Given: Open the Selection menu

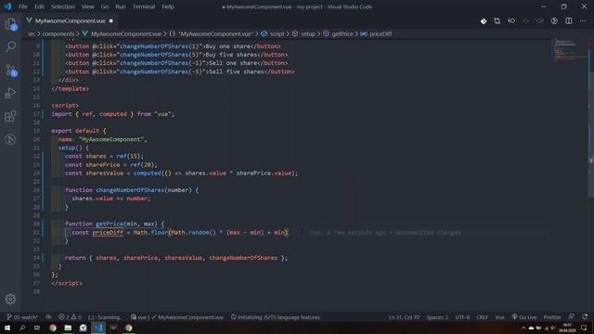Looking at the screenshot, I should click(x=63, y=6).
